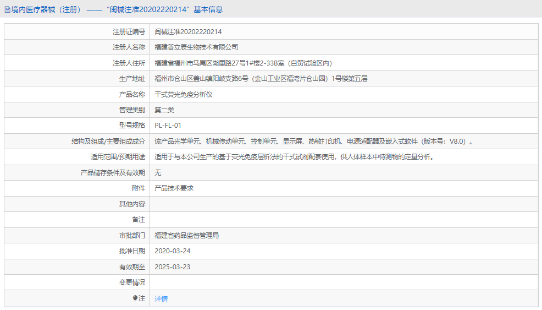Click the 有效期至 label

(132, 267)
